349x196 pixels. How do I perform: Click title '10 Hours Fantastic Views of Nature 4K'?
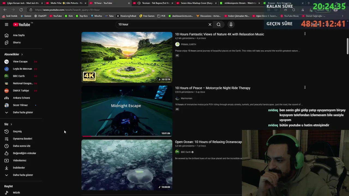point(219,34)
